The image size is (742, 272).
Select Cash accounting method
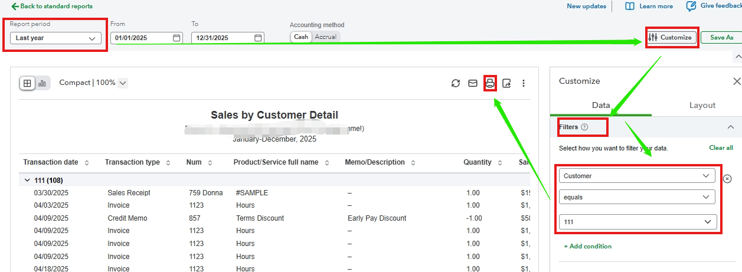pos(301,37)
